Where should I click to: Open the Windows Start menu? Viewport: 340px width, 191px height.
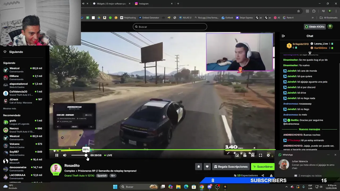click(115, 187)
